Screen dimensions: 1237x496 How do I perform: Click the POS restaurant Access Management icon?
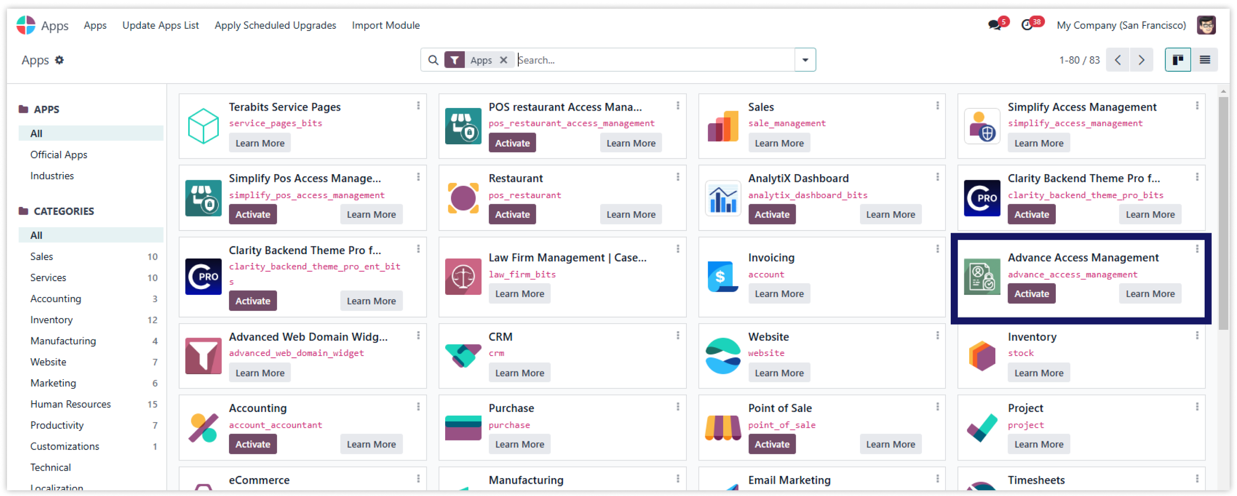pyautogui.click(x=463, y=126)
